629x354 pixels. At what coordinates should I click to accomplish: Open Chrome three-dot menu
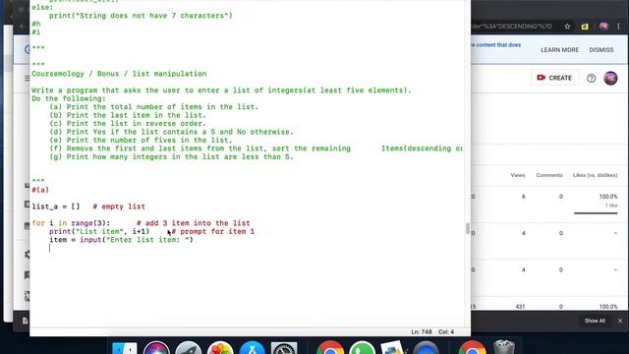coord(618,27)
